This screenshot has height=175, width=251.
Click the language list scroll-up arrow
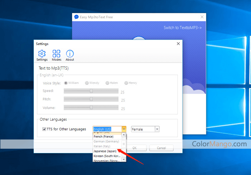pos(124,135)
